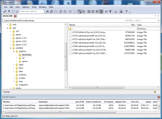Click the Connect link icon in toolbar
This screenshot has width=162, height=119.
[5, 11]
